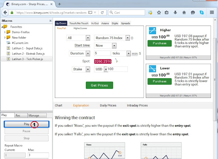
Task: Click the Repeat Macro Max field
Action: (x=38, y=155)
